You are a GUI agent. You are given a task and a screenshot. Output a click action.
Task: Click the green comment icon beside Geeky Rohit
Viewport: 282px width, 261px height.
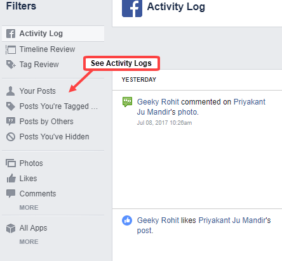[127, 102]
